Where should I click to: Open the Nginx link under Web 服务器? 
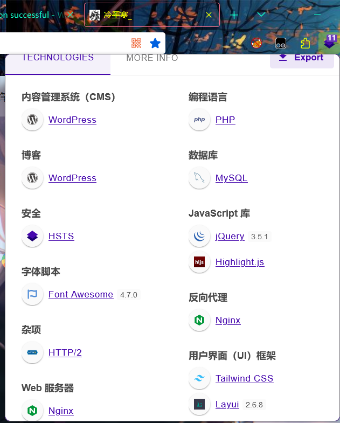tap(61, 411)
